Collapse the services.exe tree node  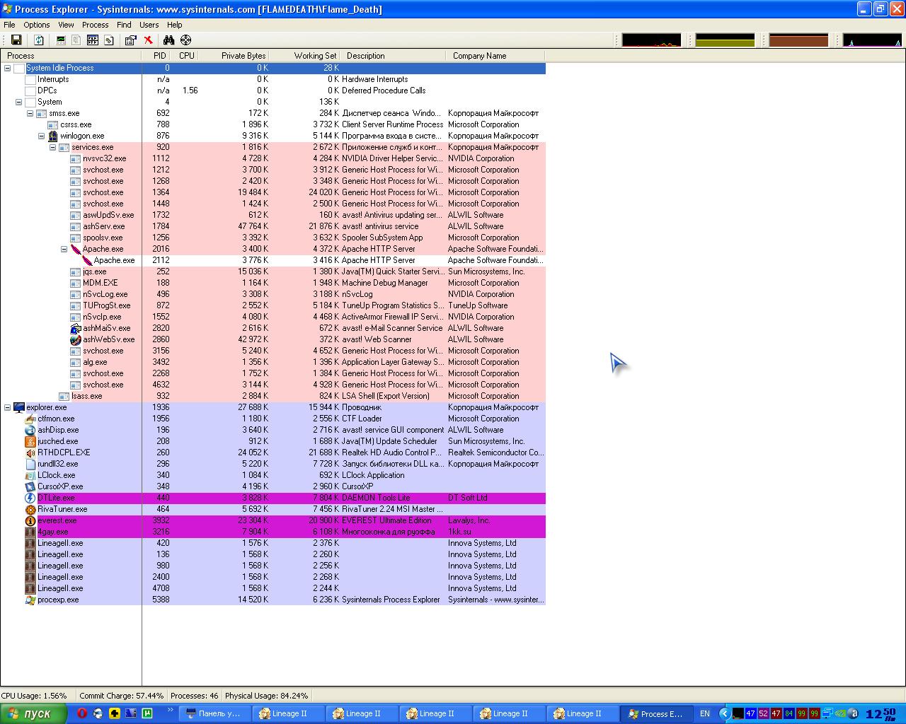(53, 147)
